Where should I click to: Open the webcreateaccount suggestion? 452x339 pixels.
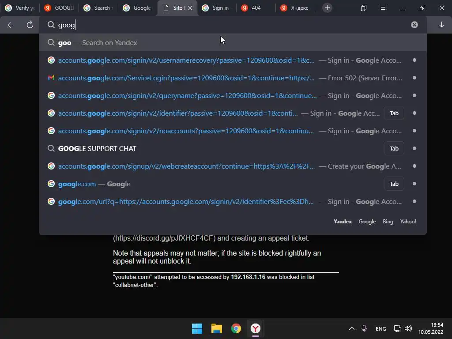click(x=233, y=166)
